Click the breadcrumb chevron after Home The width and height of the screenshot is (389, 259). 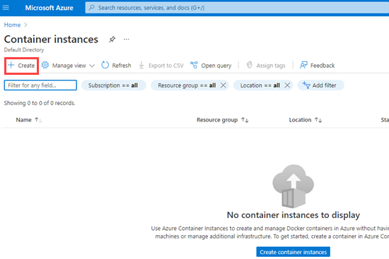(x=25, y=25)
